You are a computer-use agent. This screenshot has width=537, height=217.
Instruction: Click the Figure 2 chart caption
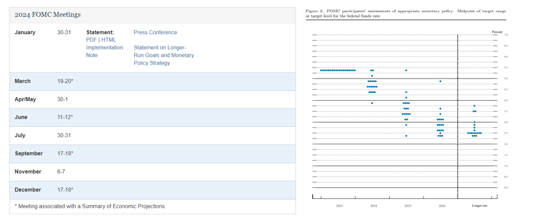406,13
